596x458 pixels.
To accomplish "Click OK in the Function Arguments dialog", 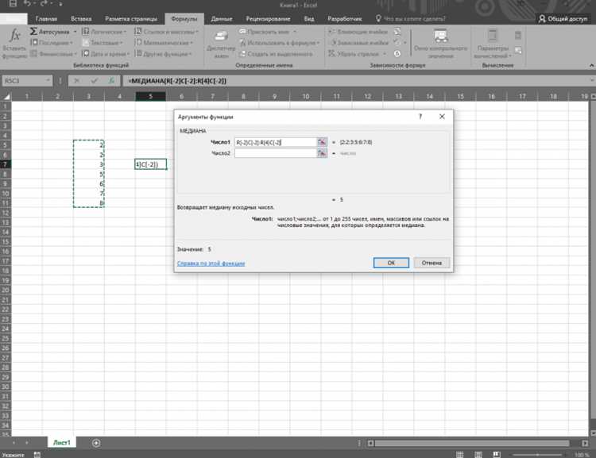I will (391, 263).
